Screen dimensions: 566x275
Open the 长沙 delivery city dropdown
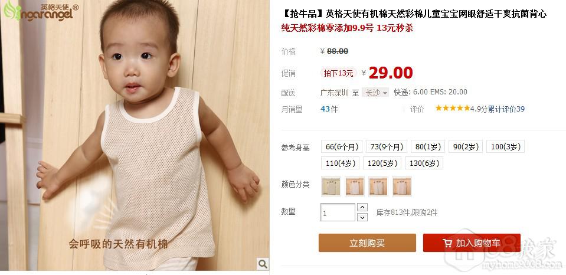(x=375, y=93)
